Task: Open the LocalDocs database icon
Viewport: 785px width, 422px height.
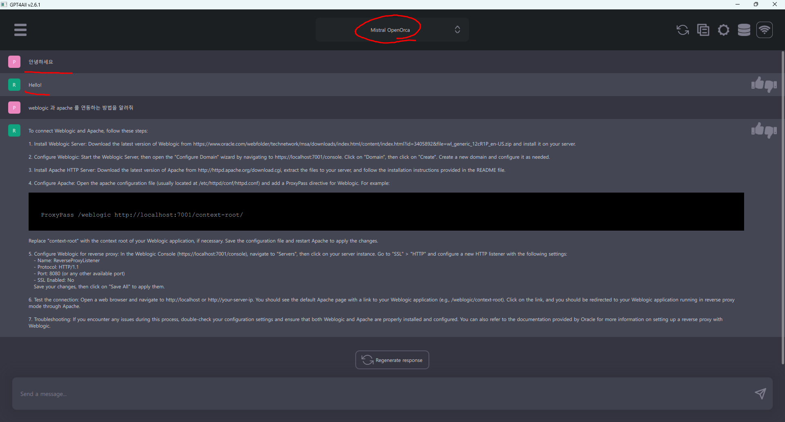Action: pos(744,30)
